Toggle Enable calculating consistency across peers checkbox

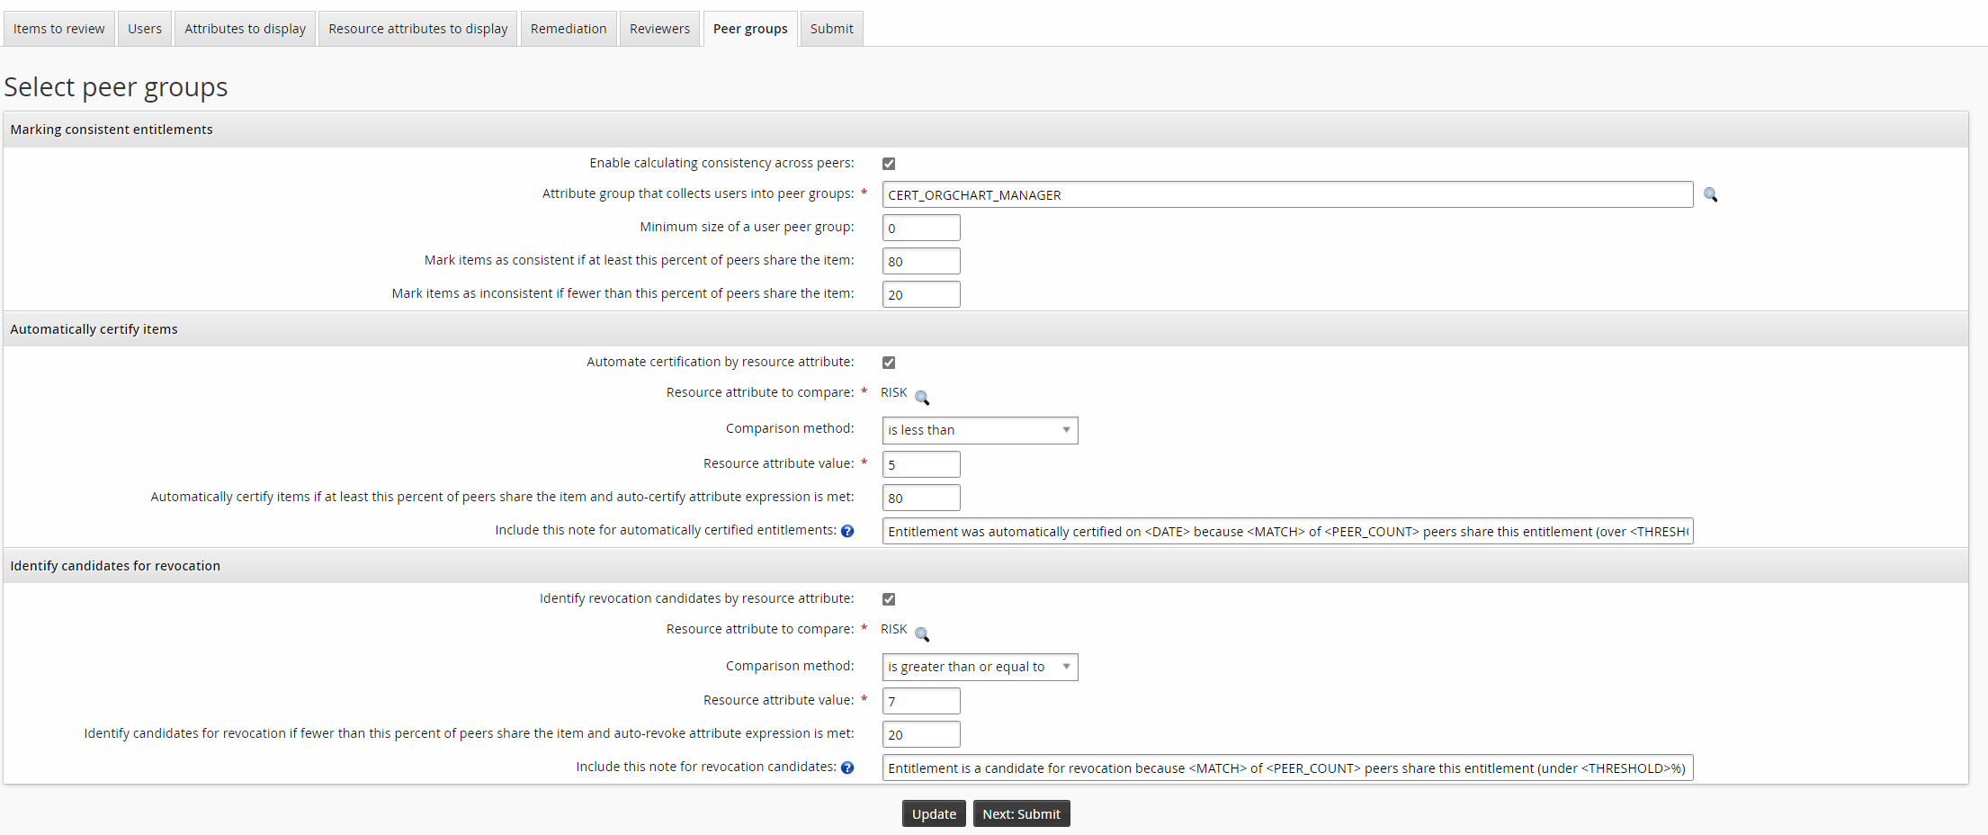(x=889, y=164)
